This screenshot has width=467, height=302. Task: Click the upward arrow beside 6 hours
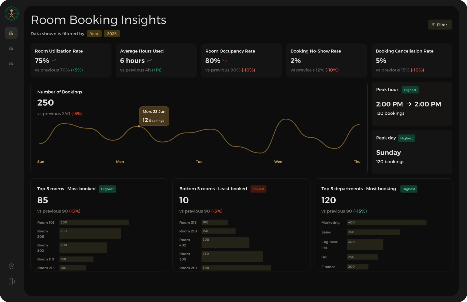[x=150, y=61]
